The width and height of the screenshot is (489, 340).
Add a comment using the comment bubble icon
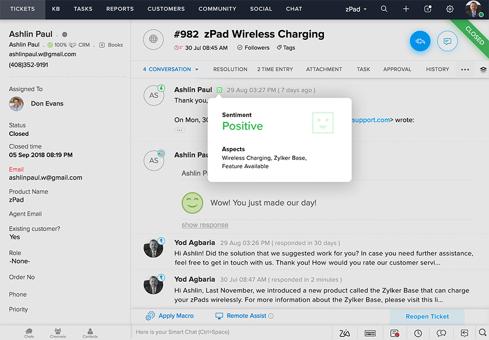click(x=447, y=41)
